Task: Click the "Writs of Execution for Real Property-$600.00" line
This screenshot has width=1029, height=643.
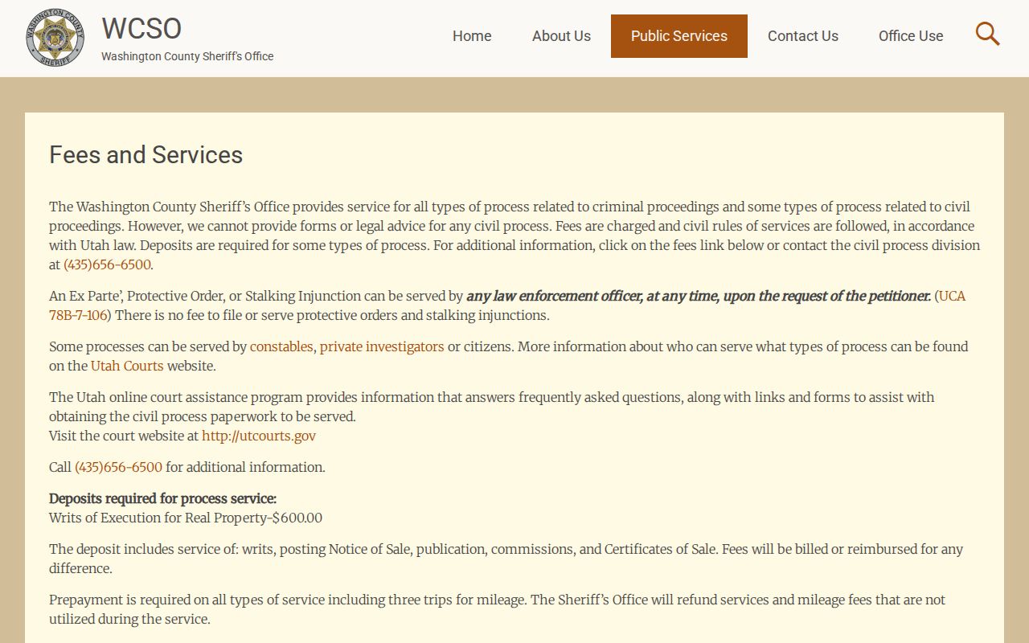Action: pyautogui.click(x=186, y=518)
